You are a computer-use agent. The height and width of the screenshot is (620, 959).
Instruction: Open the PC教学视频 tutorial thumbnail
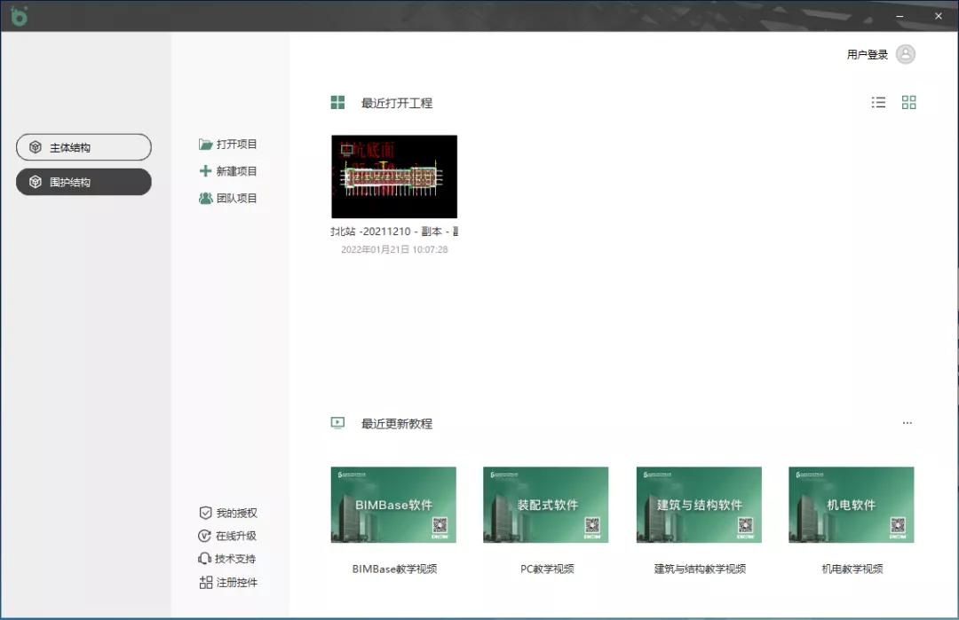(x=545, y=505)
